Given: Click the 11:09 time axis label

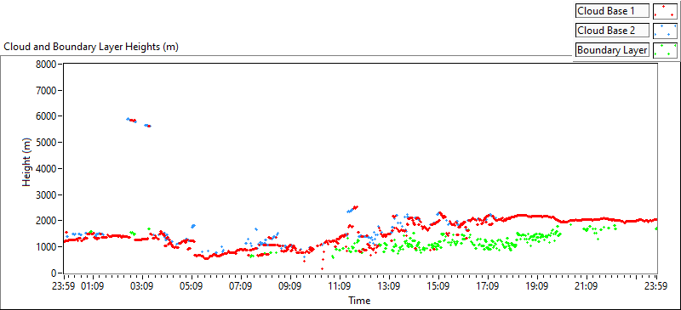Looking at the screenshot, I should [340, 286].
